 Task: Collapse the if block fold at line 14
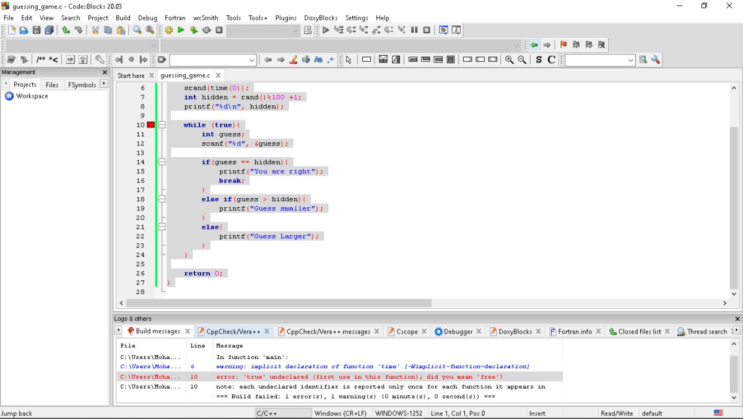(162, 162)
